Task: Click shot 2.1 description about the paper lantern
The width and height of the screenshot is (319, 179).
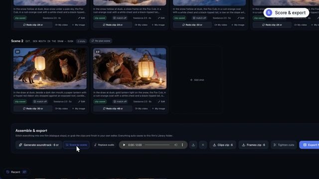Action: pyautogui.click(x=50, y=94)
